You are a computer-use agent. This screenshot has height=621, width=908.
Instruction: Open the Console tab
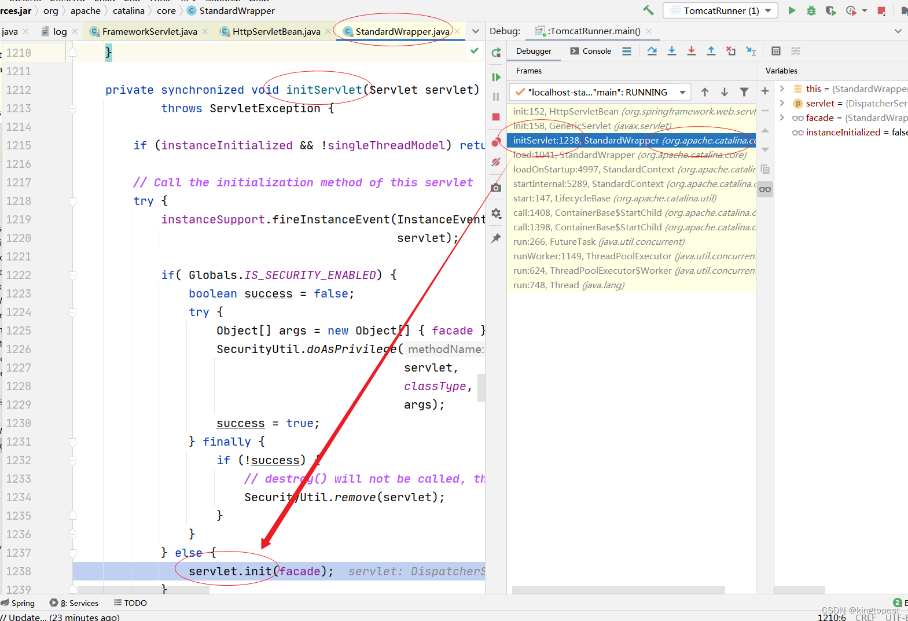[x=590, y=51]
